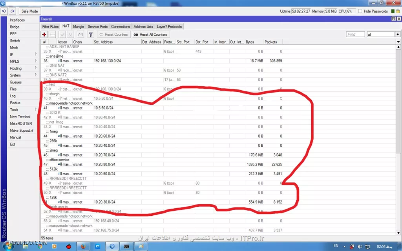This screenshot has height=251, width=402.
Task: Switch to the Connections tab
Action: coord(121,27)
